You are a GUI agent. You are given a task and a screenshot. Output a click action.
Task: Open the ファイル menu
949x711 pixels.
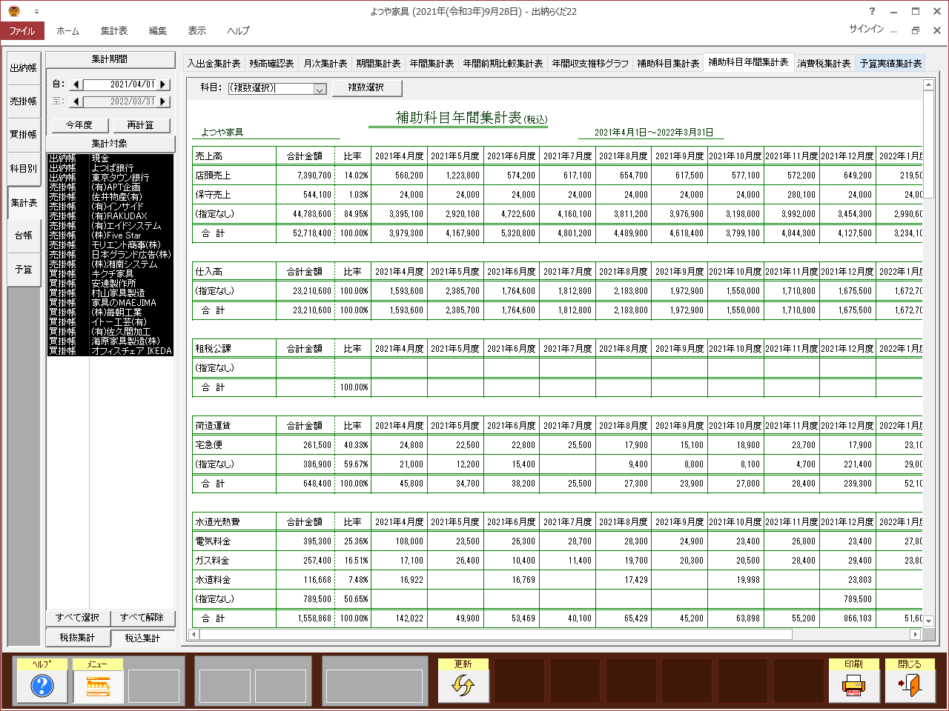pos(22,31)
